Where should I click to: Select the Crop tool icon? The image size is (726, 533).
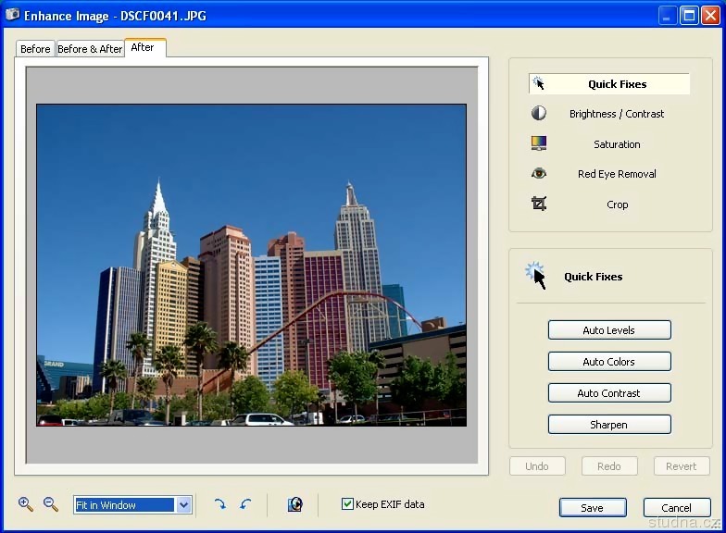[x=538, y=205]
